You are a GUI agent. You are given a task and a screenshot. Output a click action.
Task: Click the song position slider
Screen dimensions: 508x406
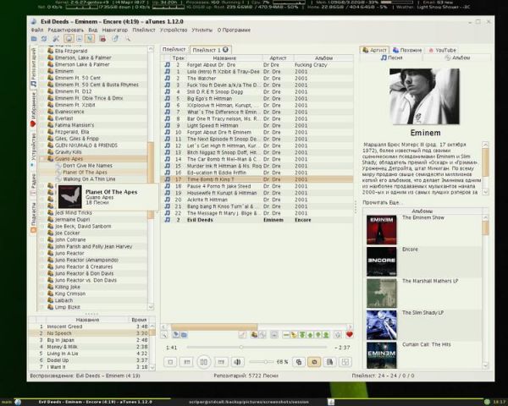(x=257, y=348)
